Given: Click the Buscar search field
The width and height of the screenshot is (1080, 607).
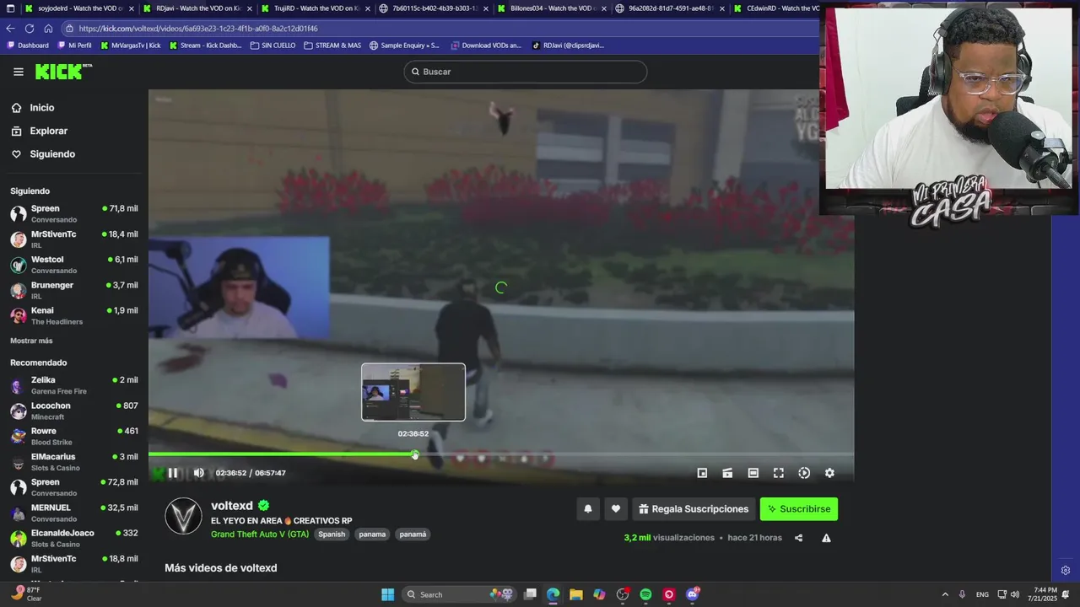Looking at the screenshot, I should click(526, 72).
